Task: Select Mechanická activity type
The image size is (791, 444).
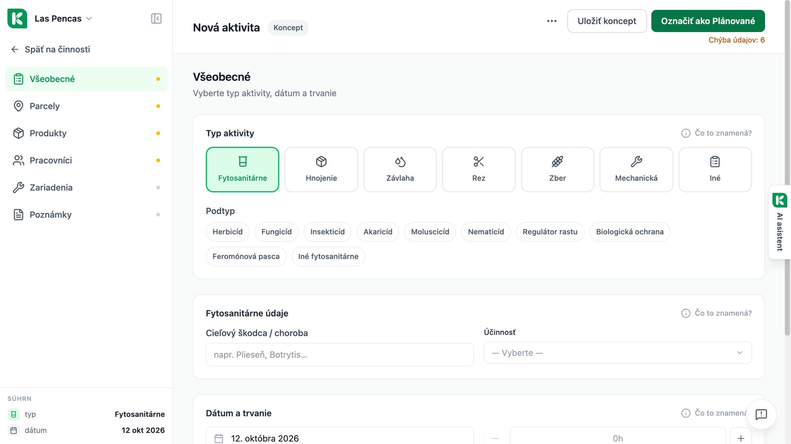Action: click(x=636, y=169)
